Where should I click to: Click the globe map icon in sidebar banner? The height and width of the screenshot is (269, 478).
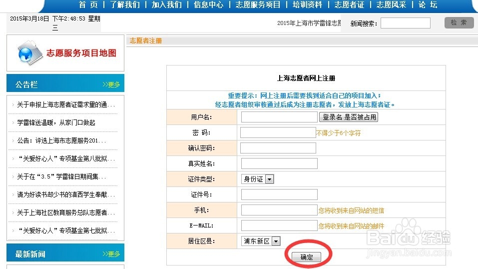pyautogui.click(x=29, y=52)
